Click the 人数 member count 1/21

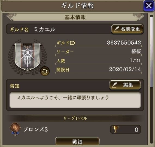point(135,60)
